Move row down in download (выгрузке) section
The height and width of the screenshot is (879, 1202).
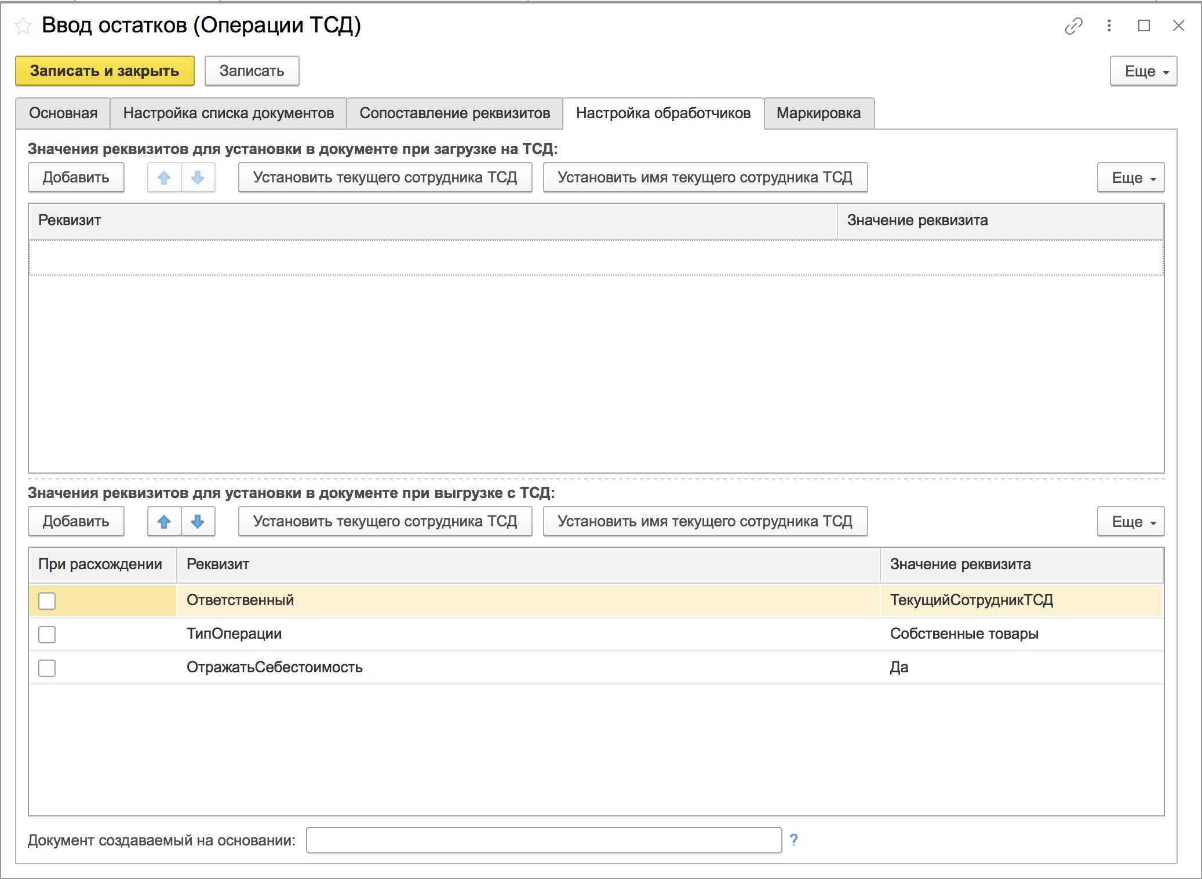(x=198, y=522)
